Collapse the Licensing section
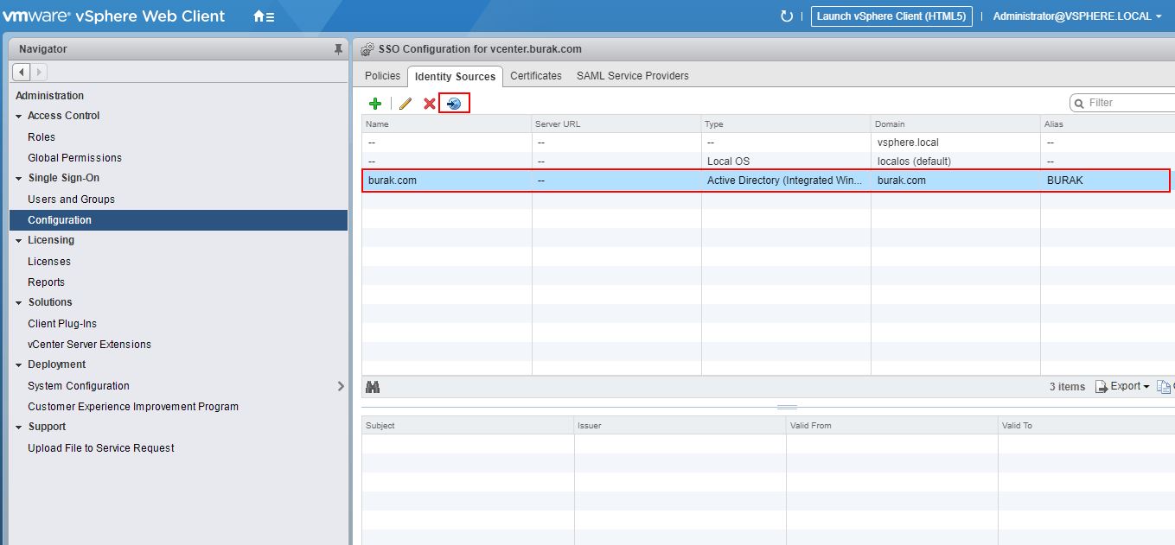1175x545 pixels. (19, 240)
